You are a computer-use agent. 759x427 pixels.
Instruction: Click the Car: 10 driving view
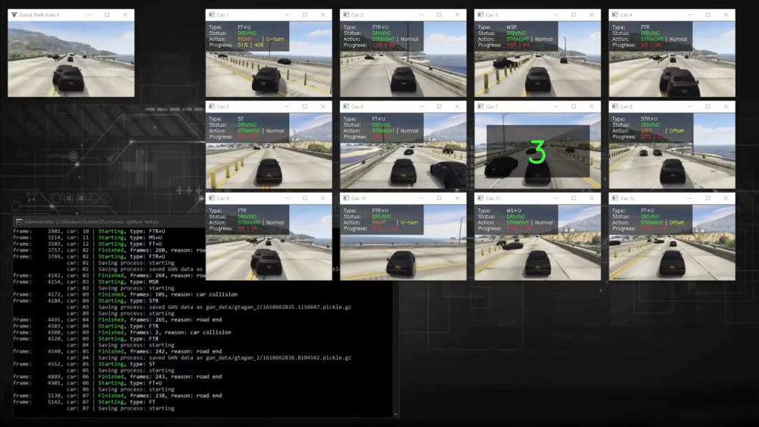[403, 242]
